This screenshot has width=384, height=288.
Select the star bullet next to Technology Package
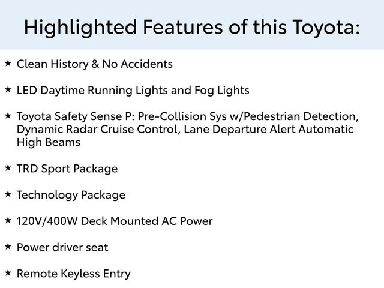8,194
